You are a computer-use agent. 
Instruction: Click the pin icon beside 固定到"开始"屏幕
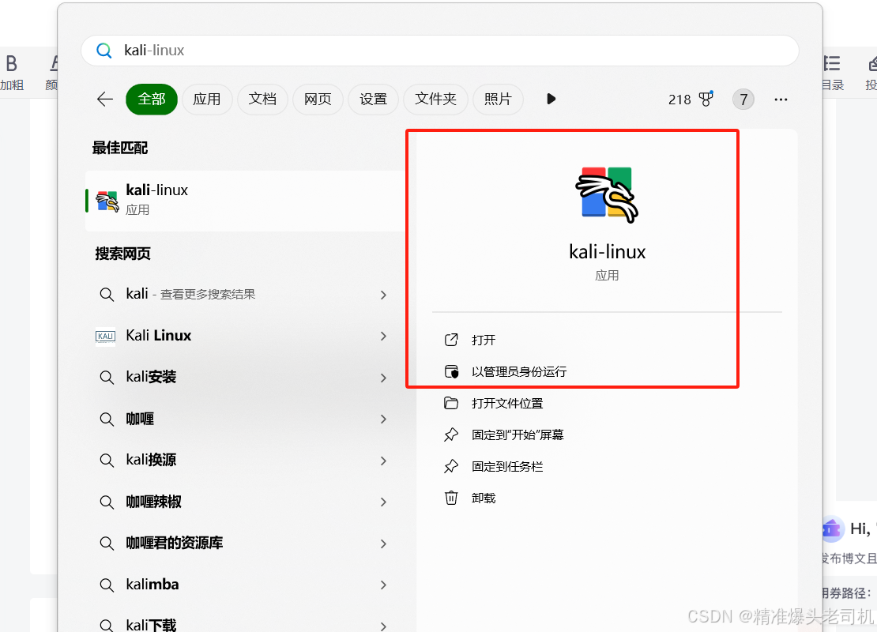point(451,434)
